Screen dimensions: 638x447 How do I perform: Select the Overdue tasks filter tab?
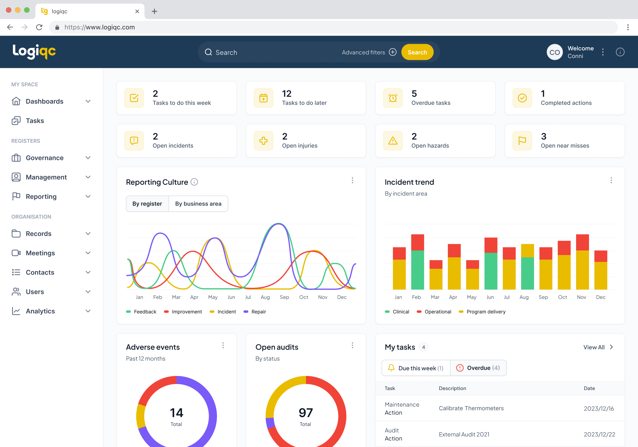point(478,368)
